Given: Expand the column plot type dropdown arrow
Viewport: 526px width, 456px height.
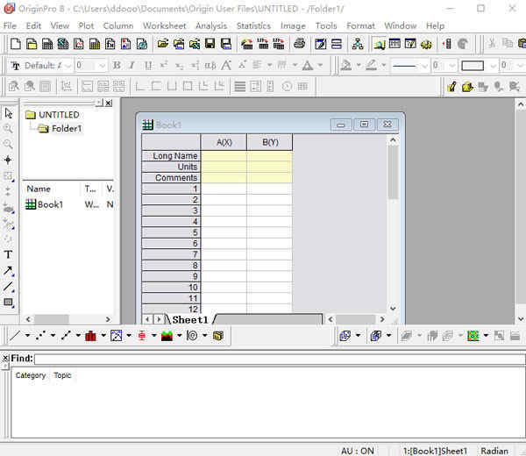Looking at the screenshot, I should point(103,336).
